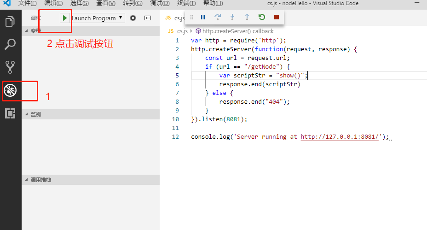Click the "404" string on line 8
The width and height of the screenshot is (427, 230).
pyautogui.click(x=274, y=102)
